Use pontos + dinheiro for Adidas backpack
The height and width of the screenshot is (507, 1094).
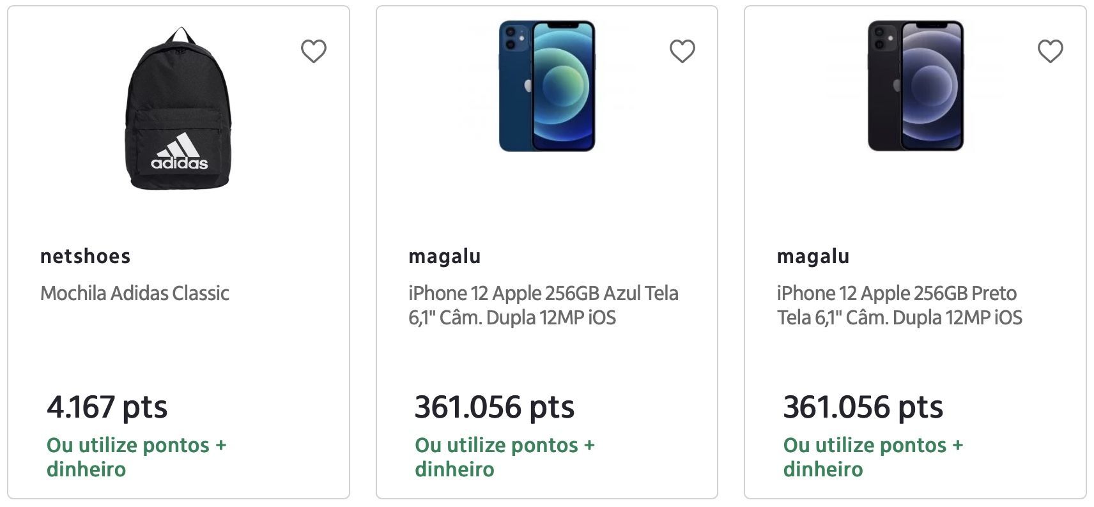pyautogui.click(x=137, y=457)
